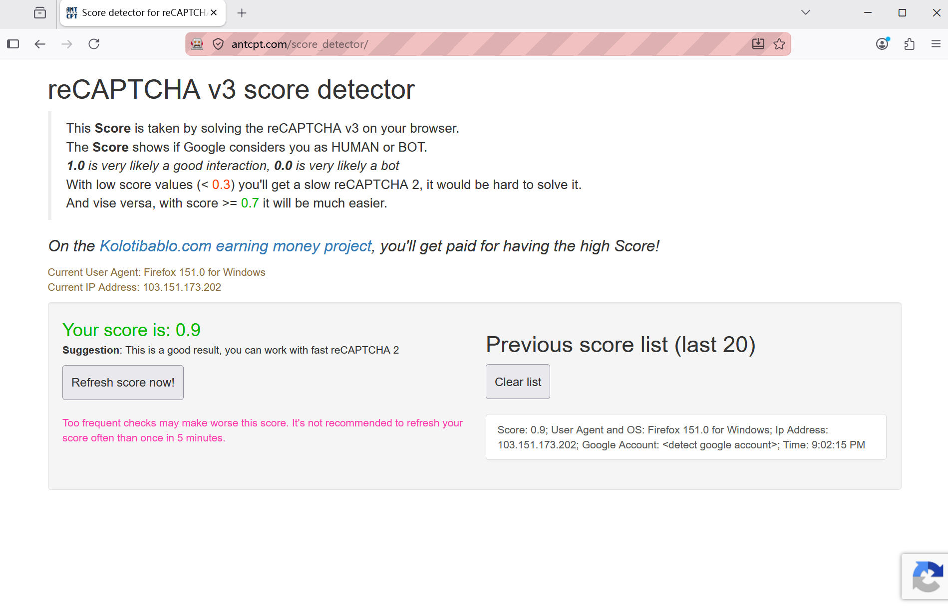The height and width of the screenshot is (606, 948).
Task: Click the Clear list button
Action: [518, 382]
